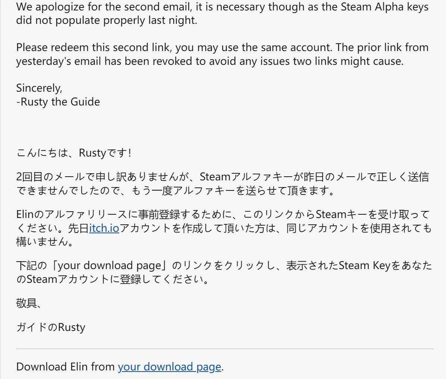Click the sentence beginning "We apologize for the second email"
Screen dimensions: 446x379
pyautogui.click(x=222, y=13)
